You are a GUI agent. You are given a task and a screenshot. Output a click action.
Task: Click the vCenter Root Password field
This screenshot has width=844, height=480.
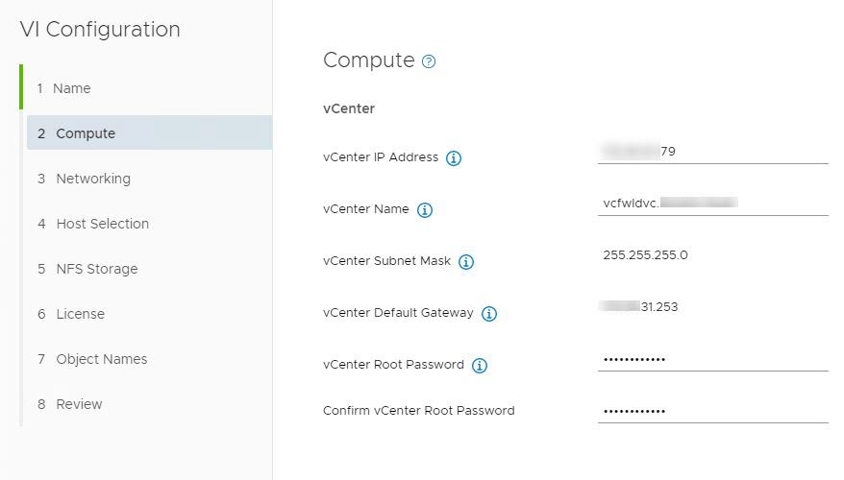[x=712, y=359]
